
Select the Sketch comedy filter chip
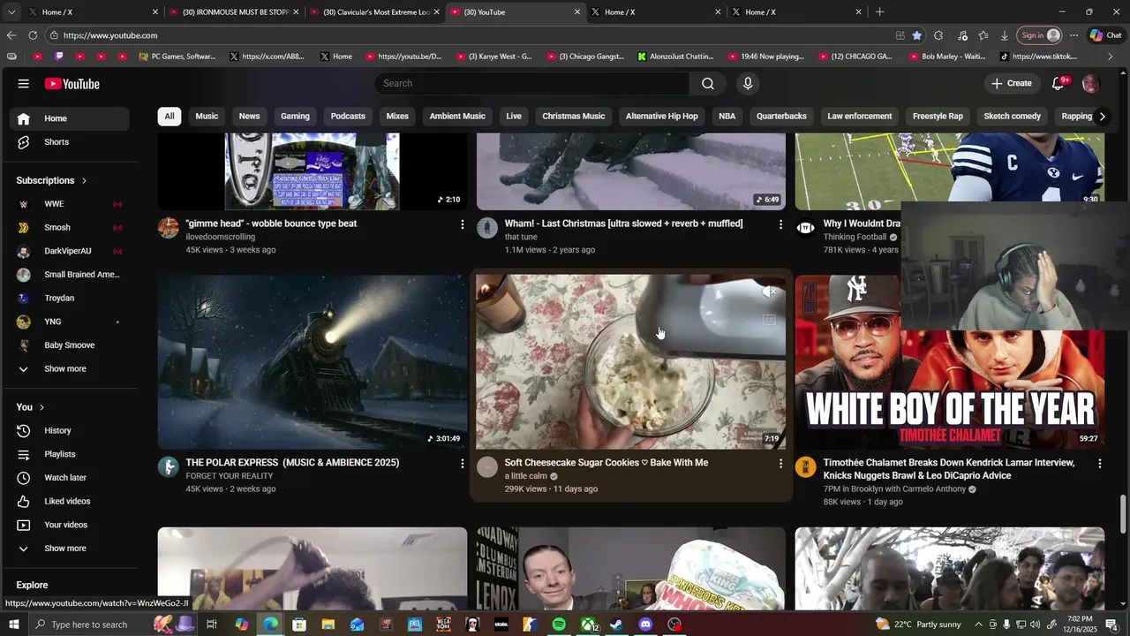(x=1013, y=116)
